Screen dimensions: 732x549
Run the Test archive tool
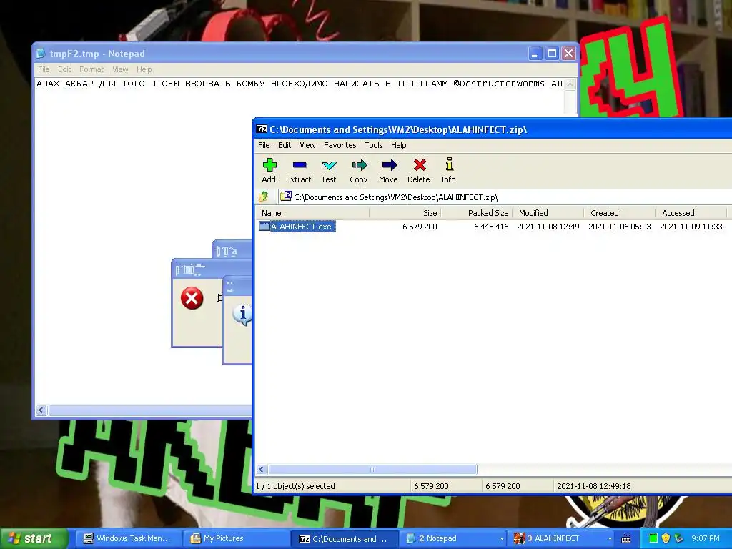(x=329, y=170)
